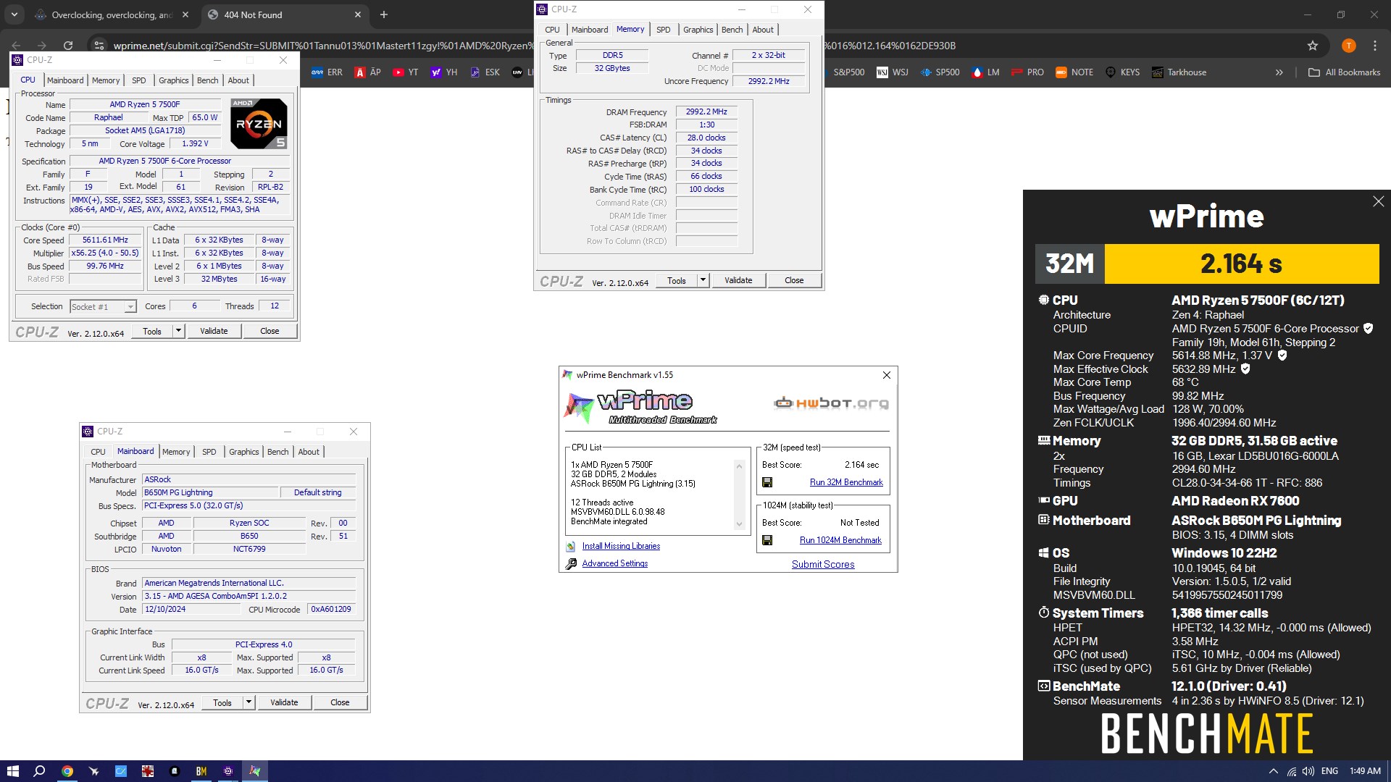Close the BenchMate result panel
Viewport: 1391px width, 782px height.
(x=1378, y=201)
